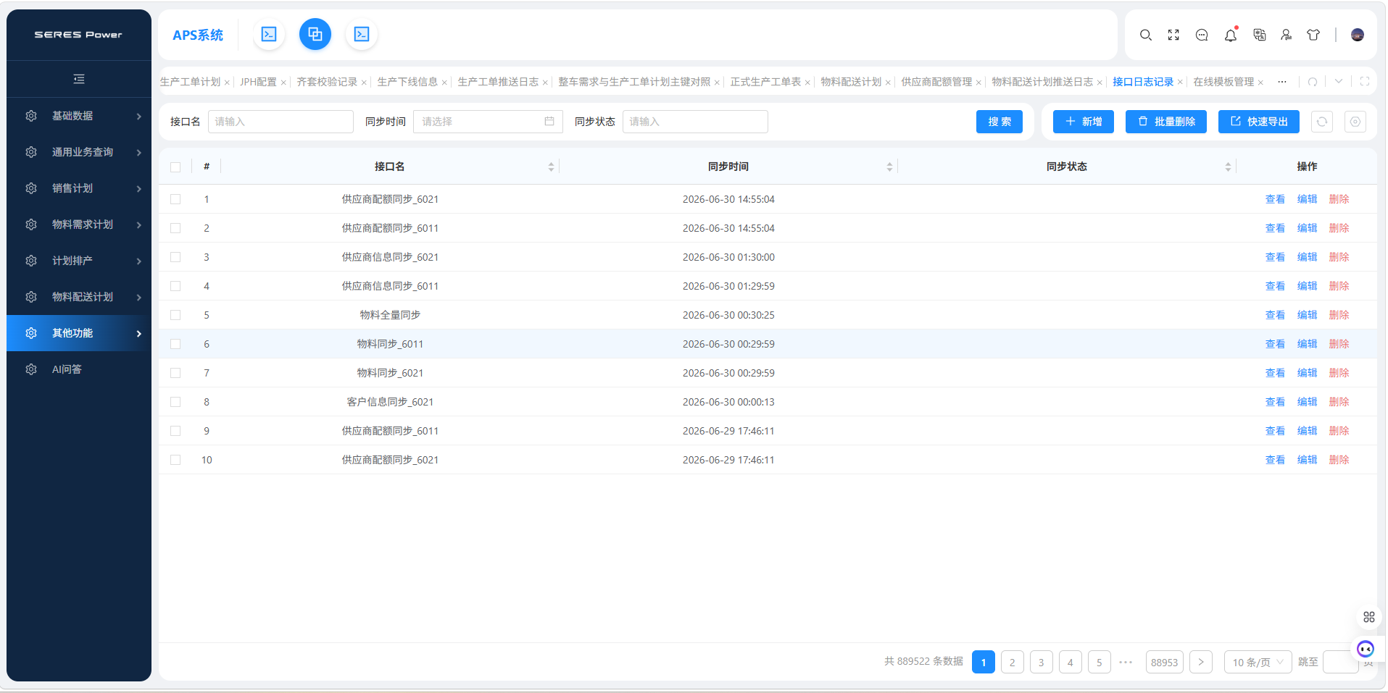The width and height of the screenshot is (1388, 693).
Task: Switch to the 齐套校验记录 tab
Action: [x=327, y=82]
